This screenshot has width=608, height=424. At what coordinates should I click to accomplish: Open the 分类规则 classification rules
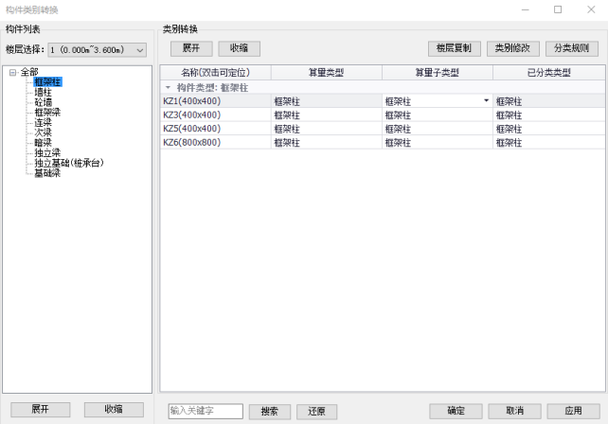pos(572,48)
